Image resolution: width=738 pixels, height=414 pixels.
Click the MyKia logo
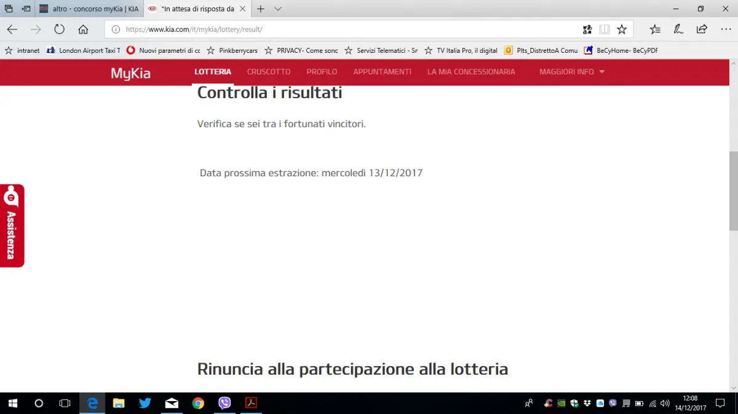coord(130,73)
